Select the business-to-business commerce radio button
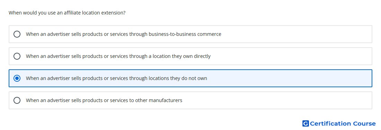381x130 pixels. pyautogui.click(x=17, y=34)
